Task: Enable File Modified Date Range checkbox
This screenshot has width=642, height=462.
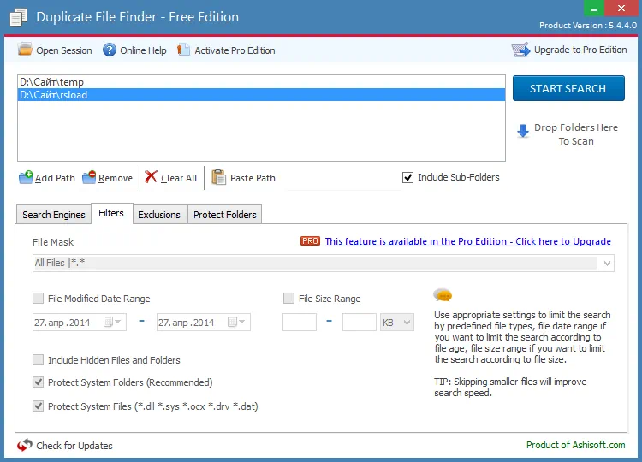Action: [x=38, y=299]
